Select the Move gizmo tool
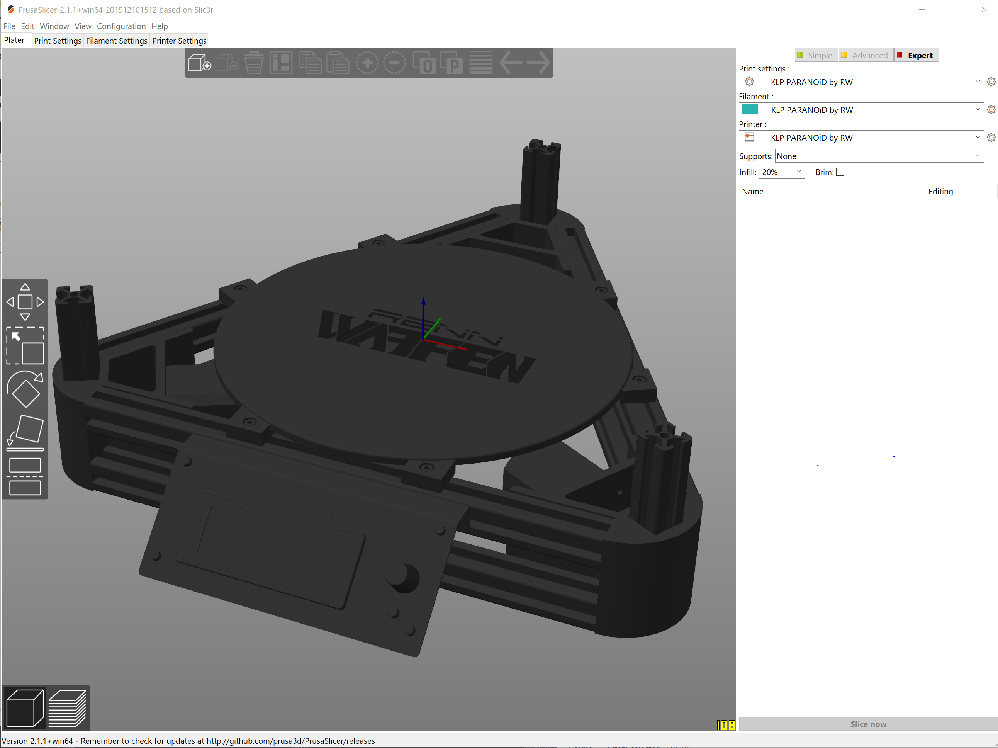Screen dimensions: 998x748 (25, 302)
